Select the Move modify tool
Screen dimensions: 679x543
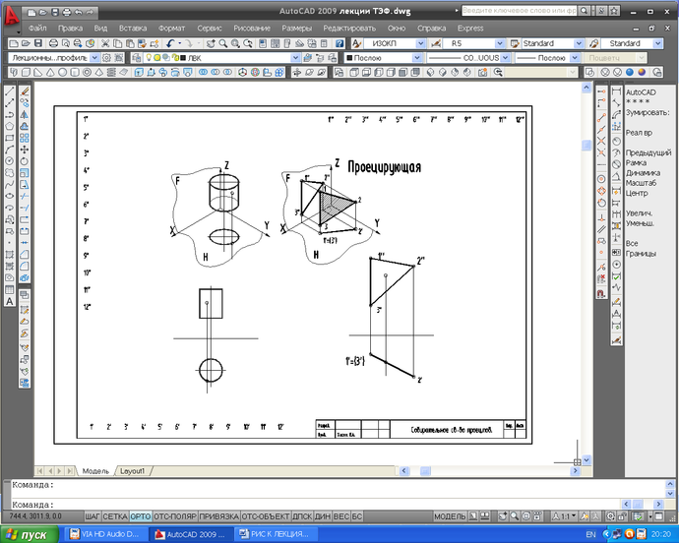point(25,150)
